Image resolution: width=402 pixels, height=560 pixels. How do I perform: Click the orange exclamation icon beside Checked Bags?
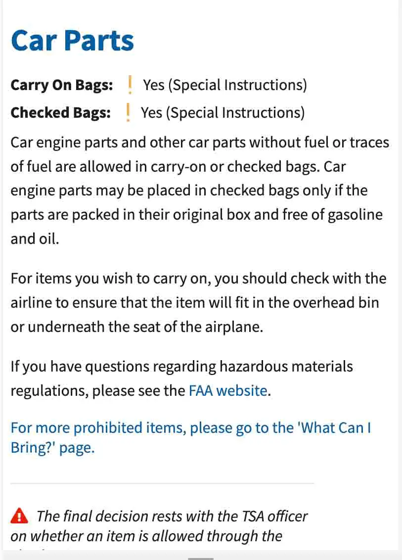tap(128, 113)
